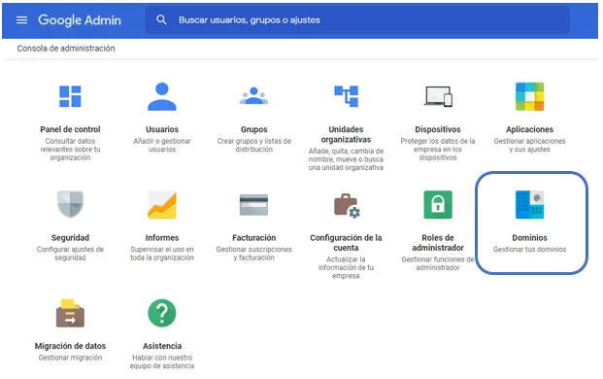Open the Dominios building icon
This screenshot has height=379, width=603.
click(529, 205)
